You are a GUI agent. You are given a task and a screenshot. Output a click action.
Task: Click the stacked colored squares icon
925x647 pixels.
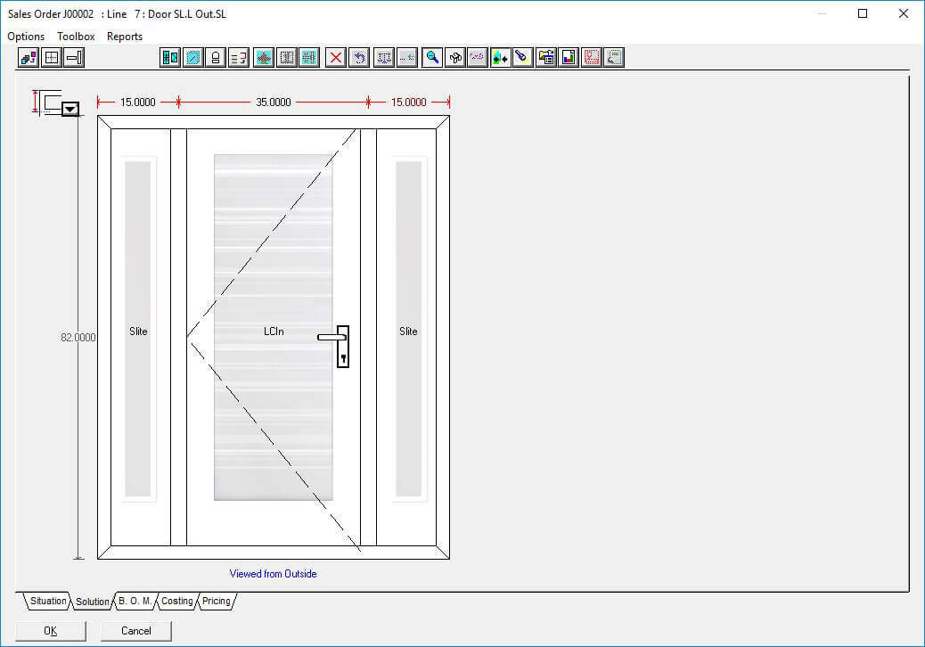29,58
